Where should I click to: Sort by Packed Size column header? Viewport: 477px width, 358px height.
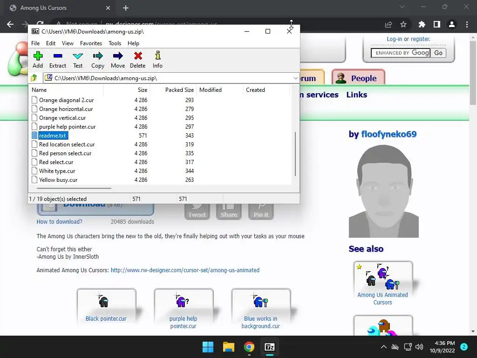[173, 90]
